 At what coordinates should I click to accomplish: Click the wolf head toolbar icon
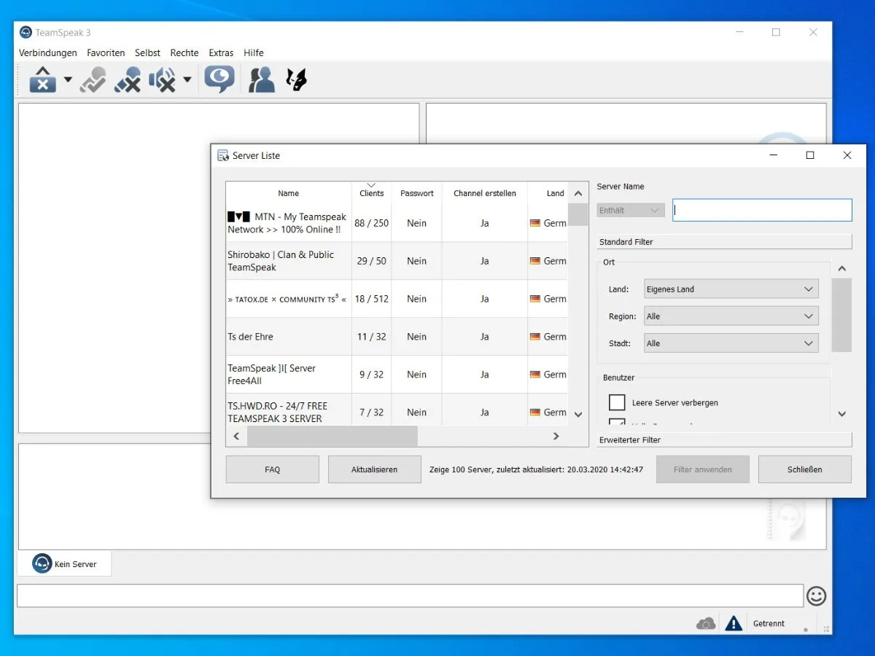297,79
